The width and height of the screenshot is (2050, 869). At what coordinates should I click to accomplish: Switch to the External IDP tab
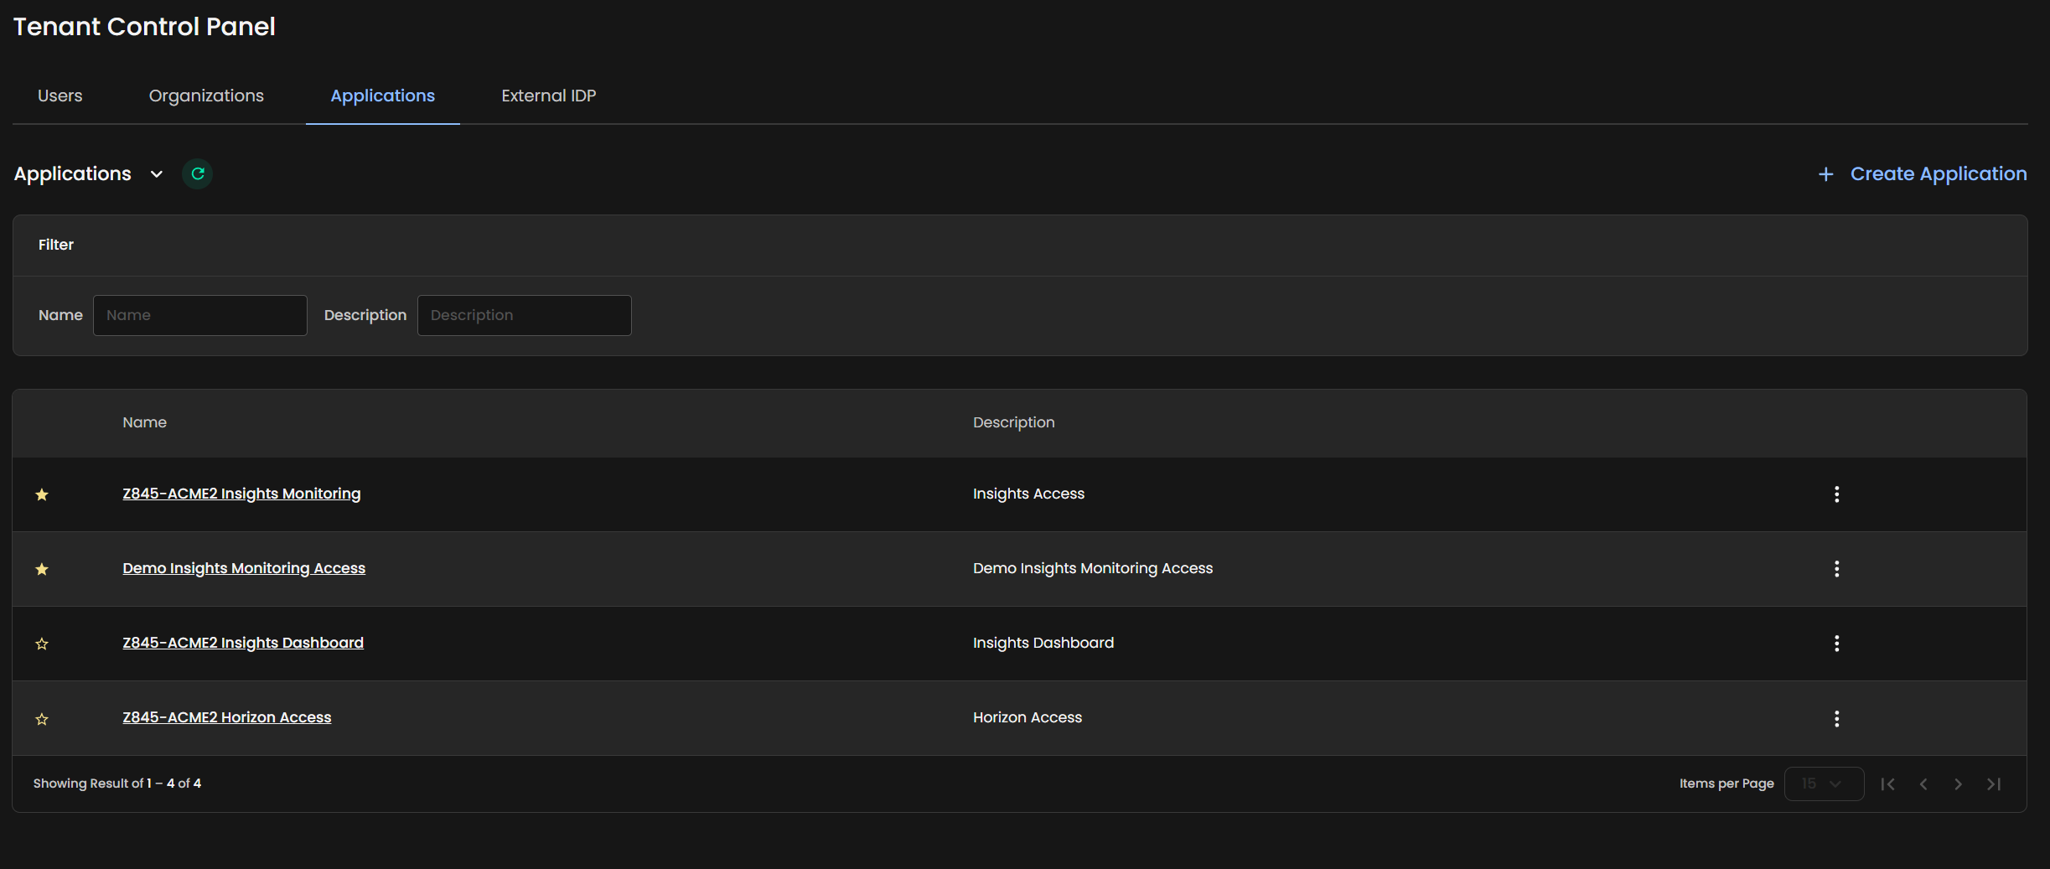[x=548, y=96]
